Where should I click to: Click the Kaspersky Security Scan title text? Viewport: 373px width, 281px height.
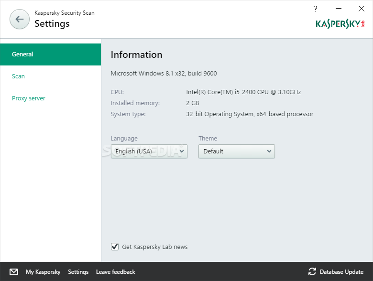tap(65, 13)
